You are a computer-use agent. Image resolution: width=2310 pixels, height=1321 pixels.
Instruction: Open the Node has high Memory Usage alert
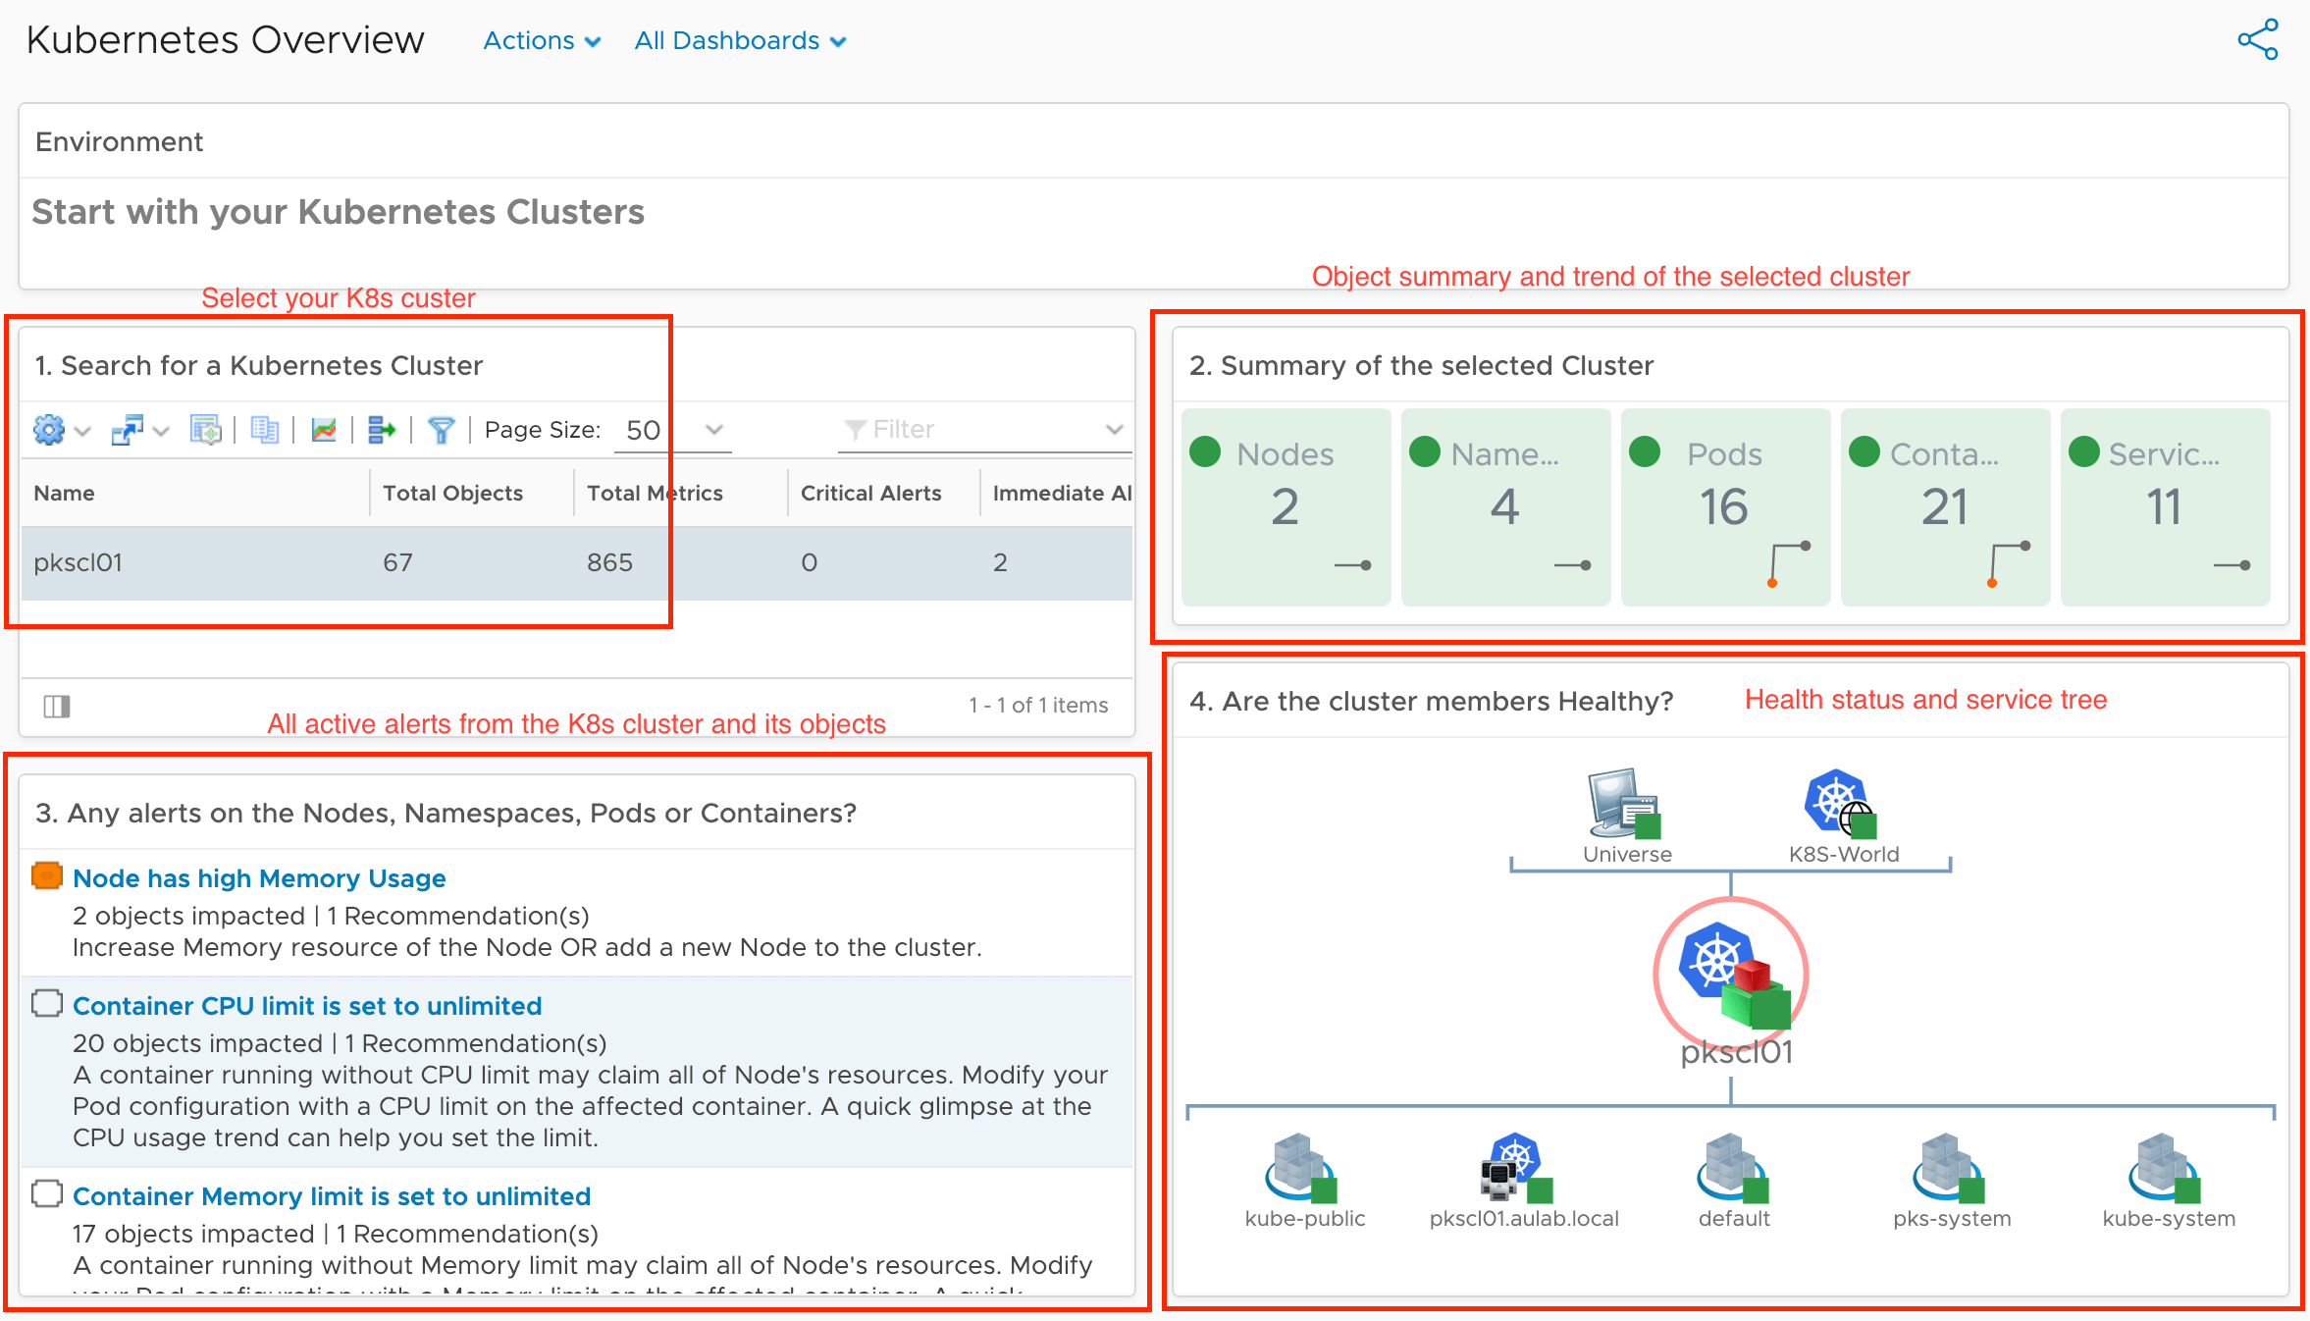click(258, 877)
